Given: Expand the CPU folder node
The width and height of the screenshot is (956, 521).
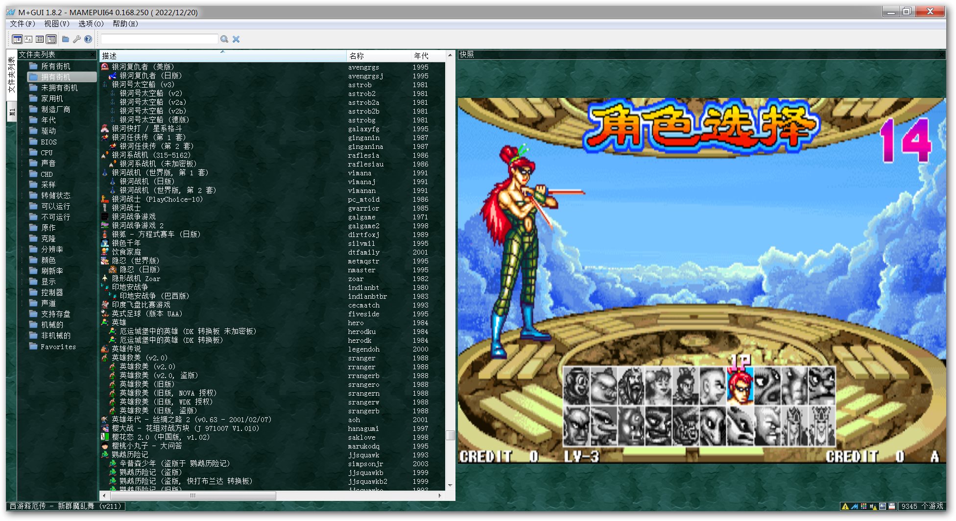Looking at the screenshot, I should pos(23,152).
